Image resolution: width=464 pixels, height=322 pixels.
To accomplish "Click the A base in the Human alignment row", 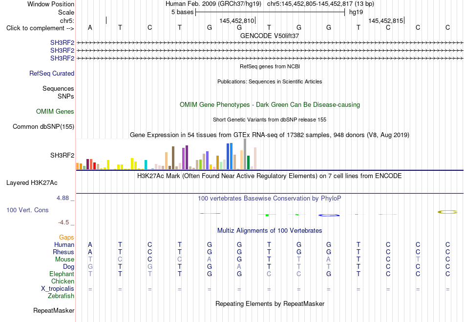I will [90, 244].
